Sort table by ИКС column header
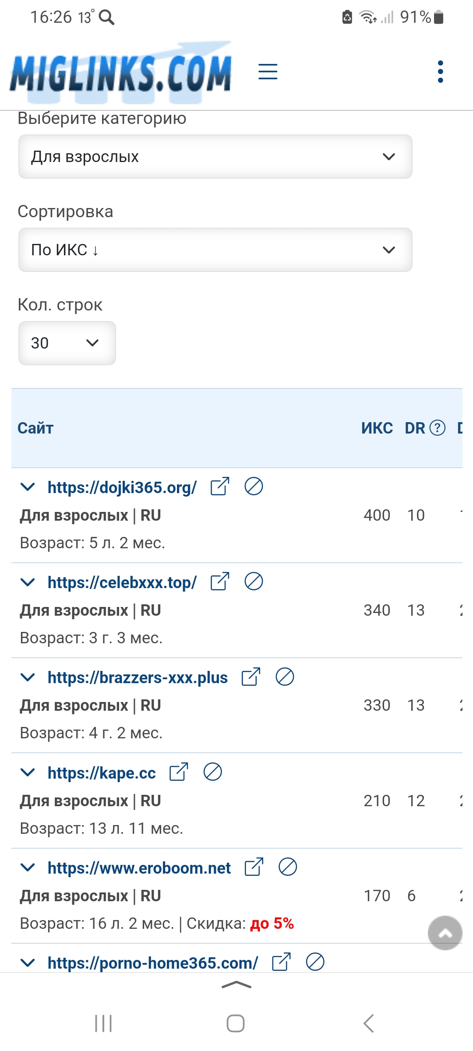 coord(377,428)
